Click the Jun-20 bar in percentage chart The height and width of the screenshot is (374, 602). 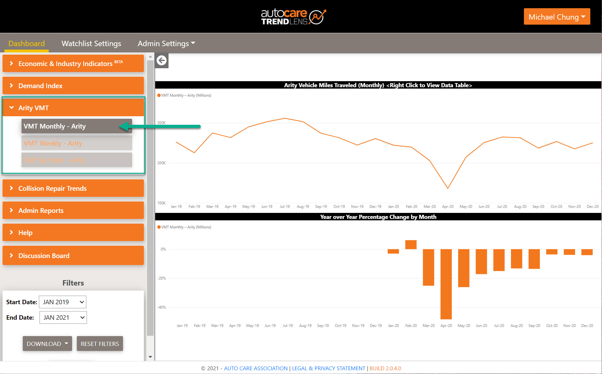482,262
